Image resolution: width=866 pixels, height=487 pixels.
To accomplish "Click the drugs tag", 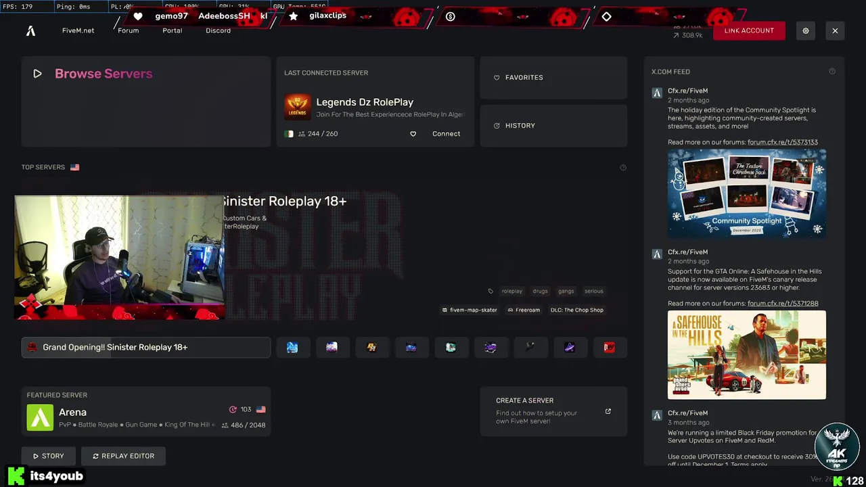I will click(540, 292).
